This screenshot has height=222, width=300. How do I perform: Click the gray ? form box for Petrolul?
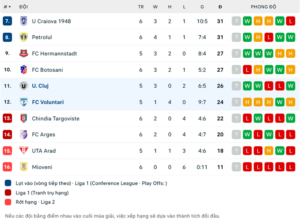point(236,37)
